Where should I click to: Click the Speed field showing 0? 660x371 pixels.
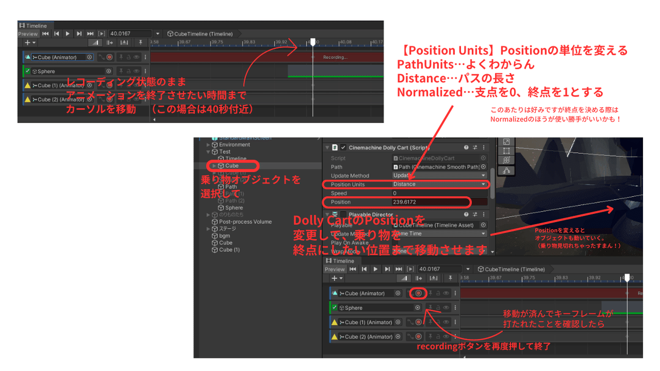point(440,193)
